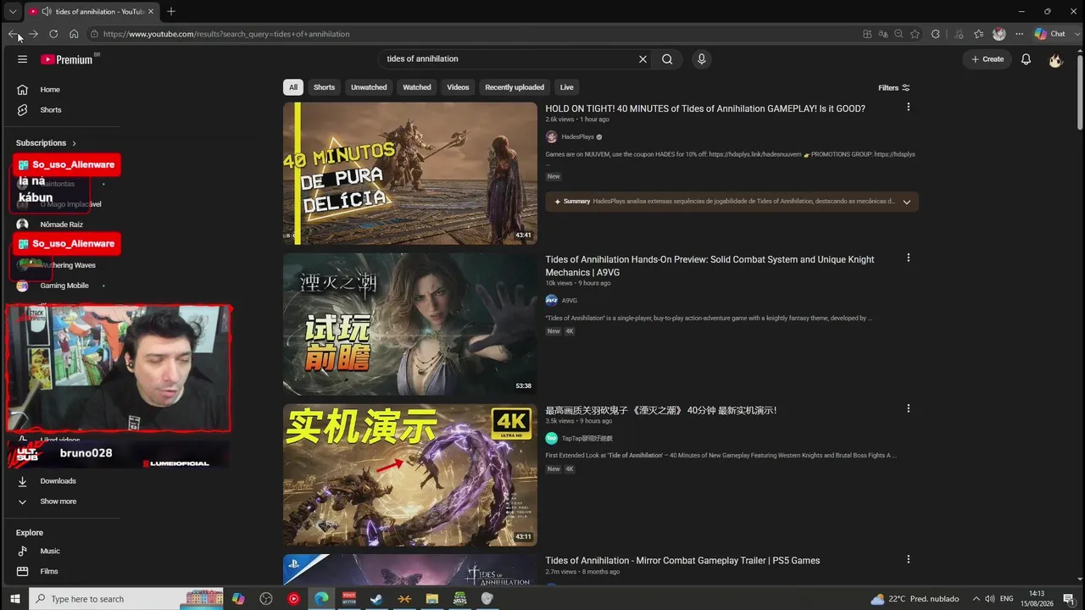Select the Watched filter chip

pyautogui.click(x=417, y=87)
